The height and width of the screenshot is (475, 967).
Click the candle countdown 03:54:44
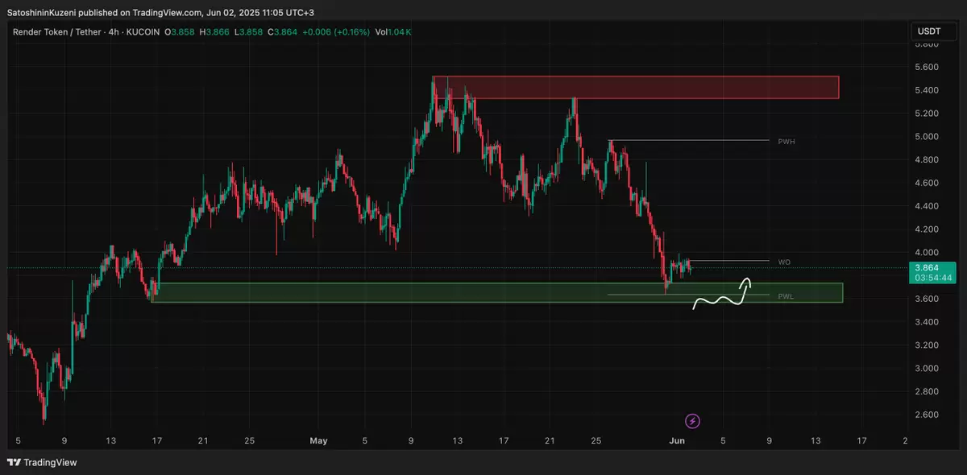pos(934,278)
